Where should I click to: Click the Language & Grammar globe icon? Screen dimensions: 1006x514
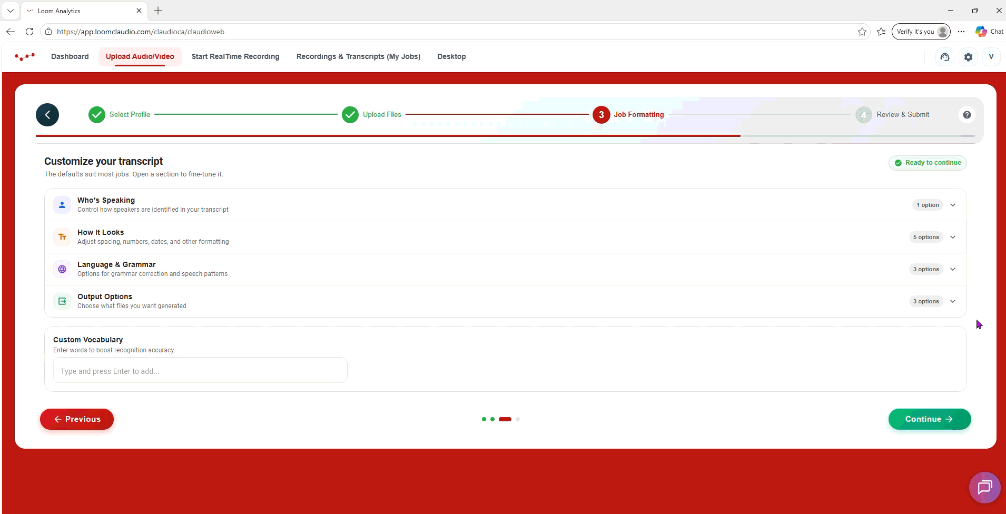[62, 269]
